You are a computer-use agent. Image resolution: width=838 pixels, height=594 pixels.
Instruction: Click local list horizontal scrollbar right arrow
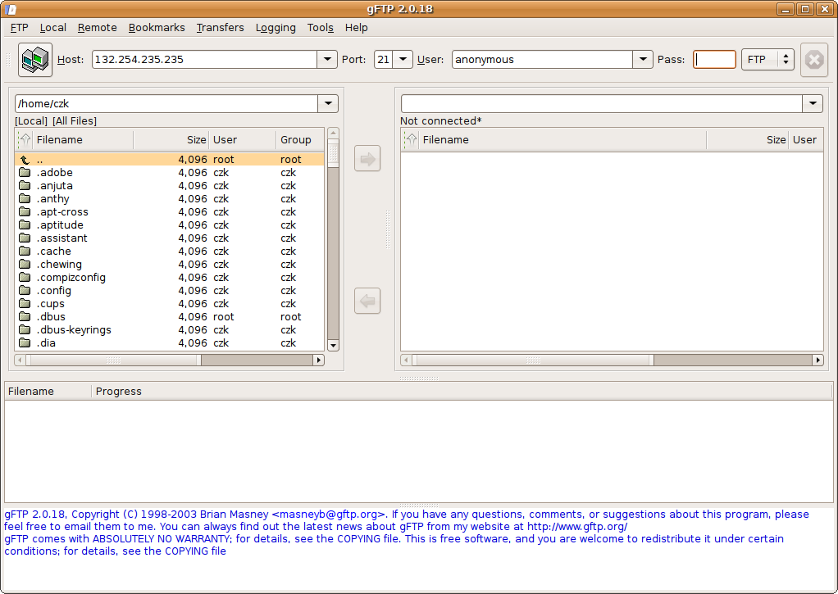click(318, 360)
